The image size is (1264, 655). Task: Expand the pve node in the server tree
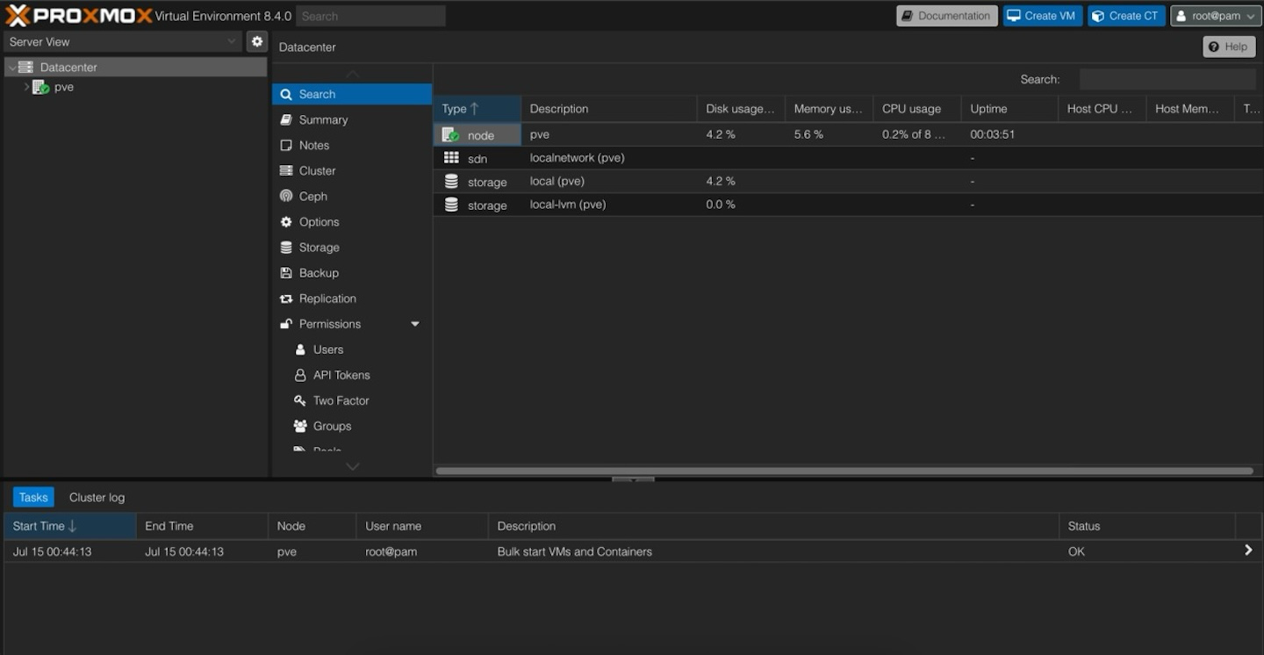click(x=26, y=86)
